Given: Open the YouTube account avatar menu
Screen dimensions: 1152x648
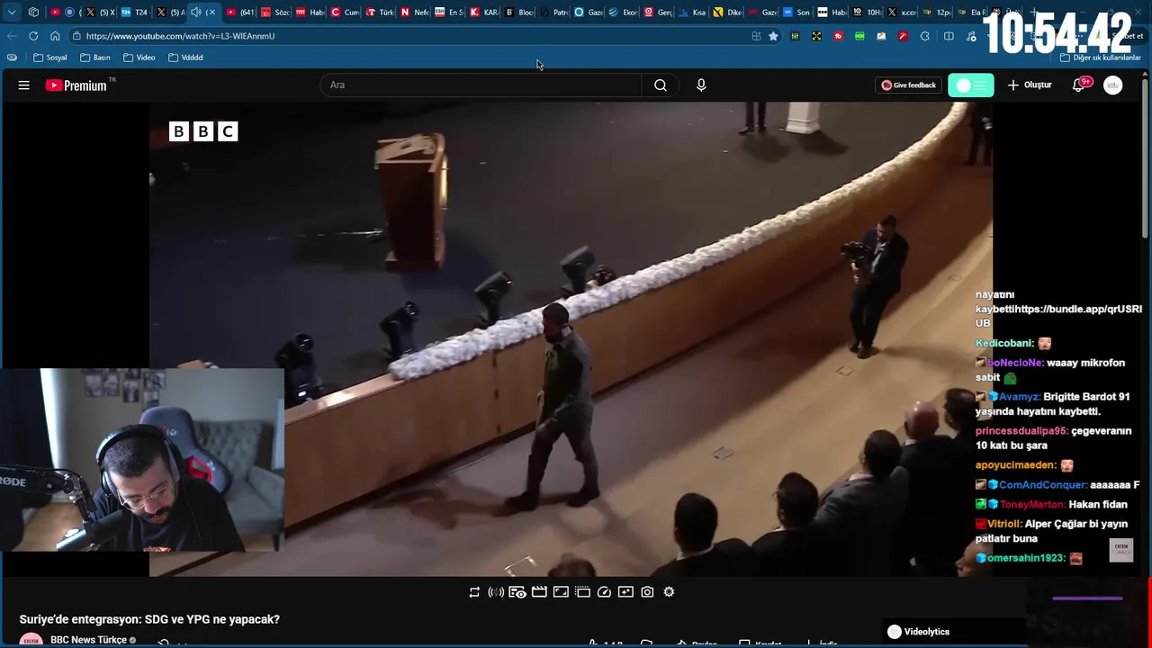Looking at the screenshot, I should tap(1113, 85).
